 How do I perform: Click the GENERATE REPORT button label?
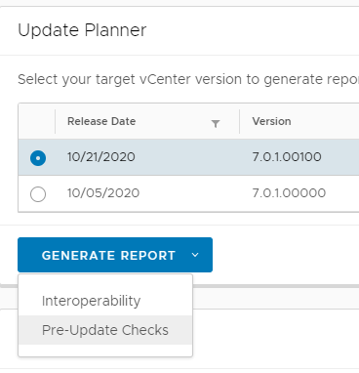[108, 256]
